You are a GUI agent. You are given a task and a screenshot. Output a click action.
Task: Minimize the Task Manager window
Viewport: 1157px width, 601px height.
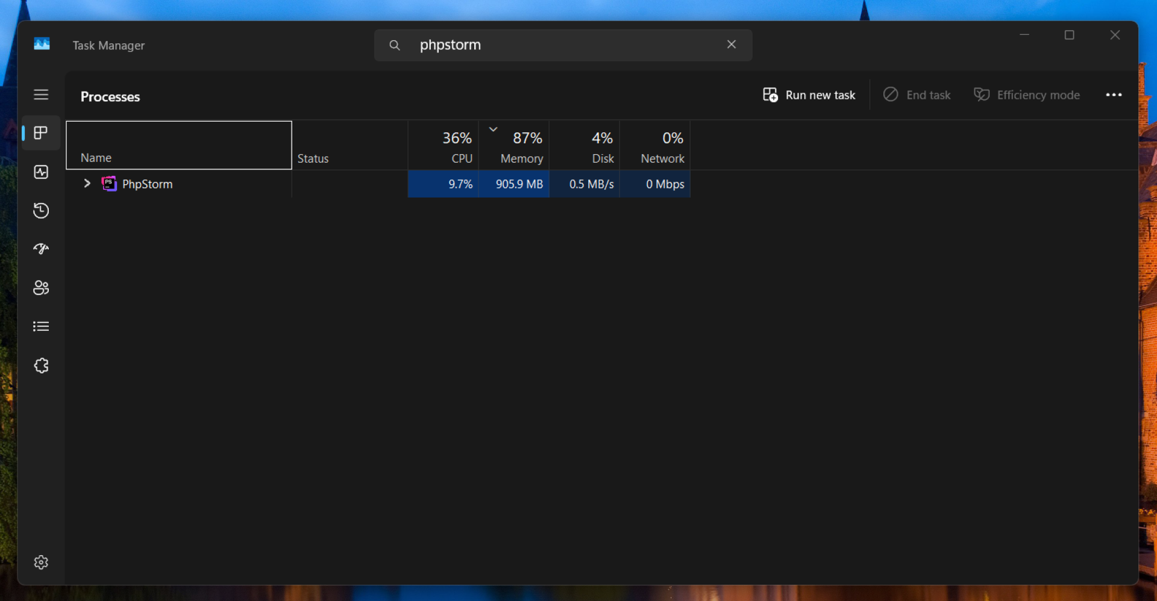tap(1024, 35)
